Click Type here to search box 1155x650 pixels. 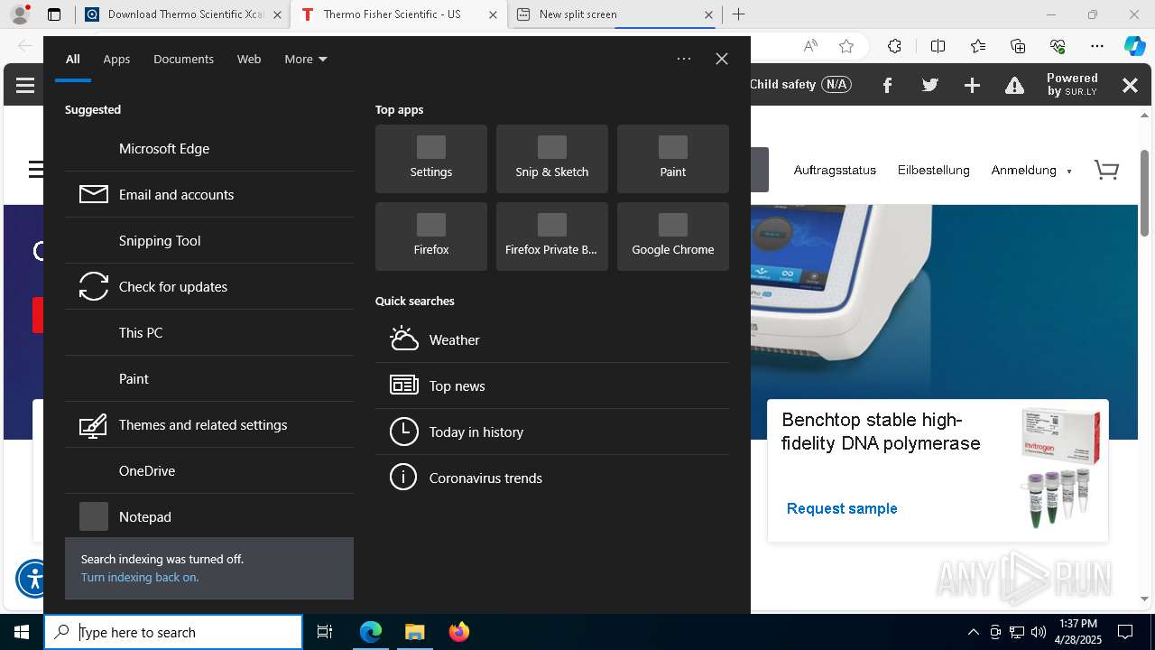[x=173, y=632]
